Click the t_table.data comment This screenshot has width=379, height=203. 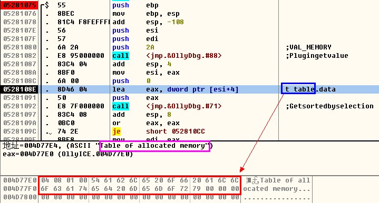coord(310,89)
